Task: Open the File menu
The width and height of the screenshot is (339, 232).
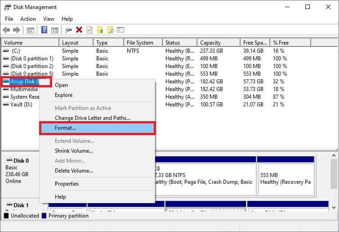Action: click(x=9, y=19)
